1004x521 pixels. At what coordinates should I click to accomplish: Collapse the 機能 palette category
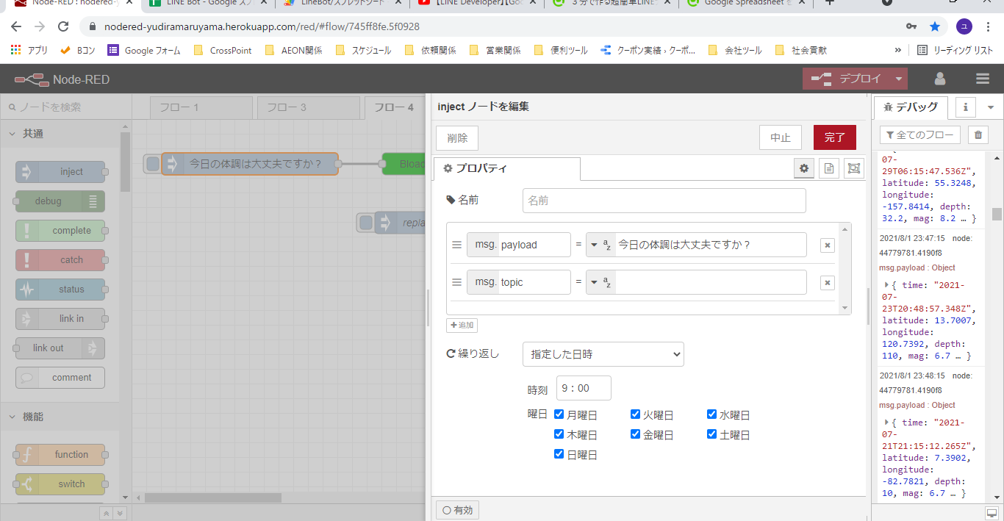(60, 417)
